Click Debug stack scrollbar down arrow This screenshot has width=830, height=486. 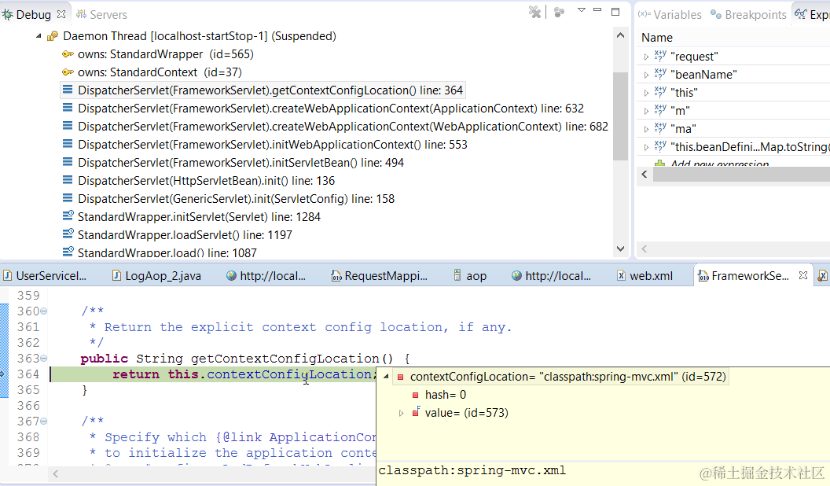pos(620,249)
